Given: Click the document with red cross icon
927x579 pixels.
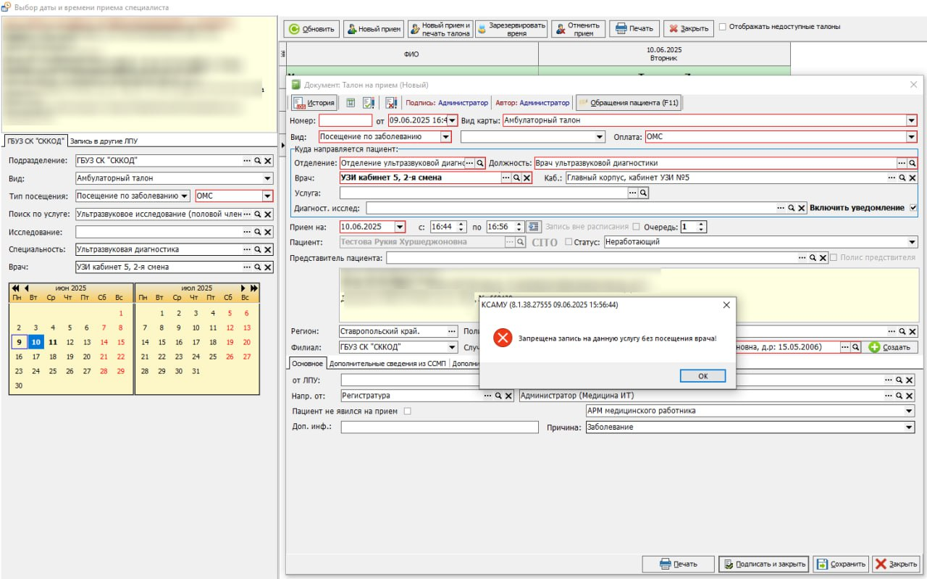Looking at the screenshot, I should pos(391,103).
